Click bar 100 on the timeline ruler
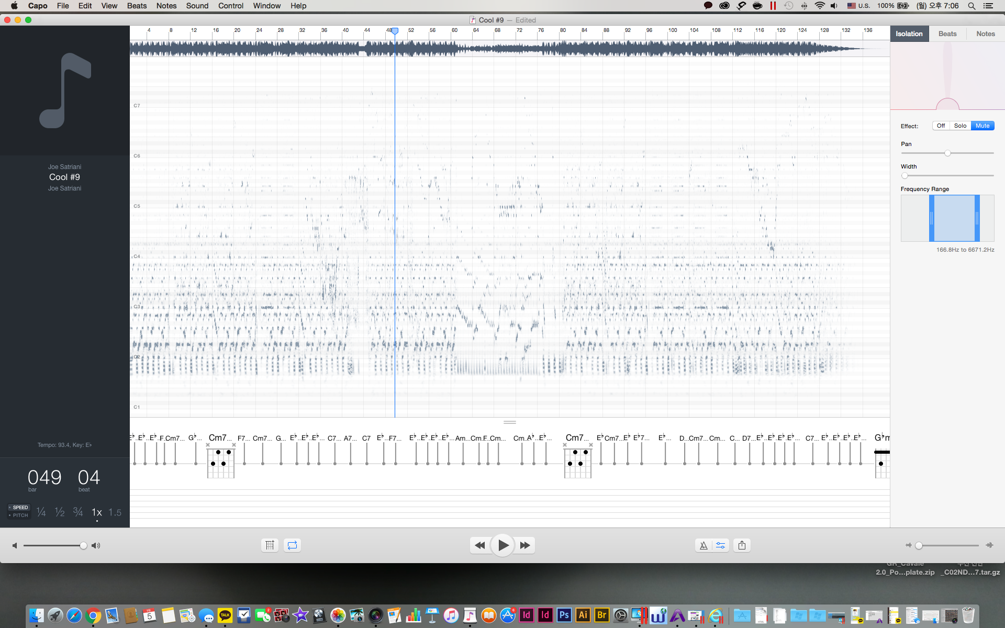Viewport: 1005px width, 628px height. tap(673, 30)
